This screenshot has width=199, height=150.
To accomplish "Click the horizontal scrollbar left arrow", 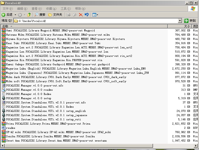I will pos(2,146).
